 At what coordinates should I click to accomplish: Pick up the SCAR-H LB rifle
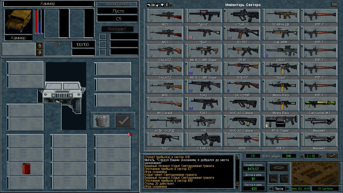(282, 16)
